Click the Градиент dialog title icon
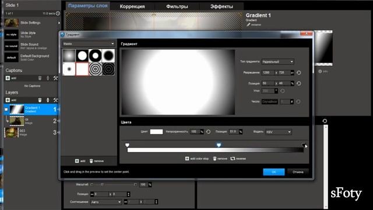 [x=63, y=34]
